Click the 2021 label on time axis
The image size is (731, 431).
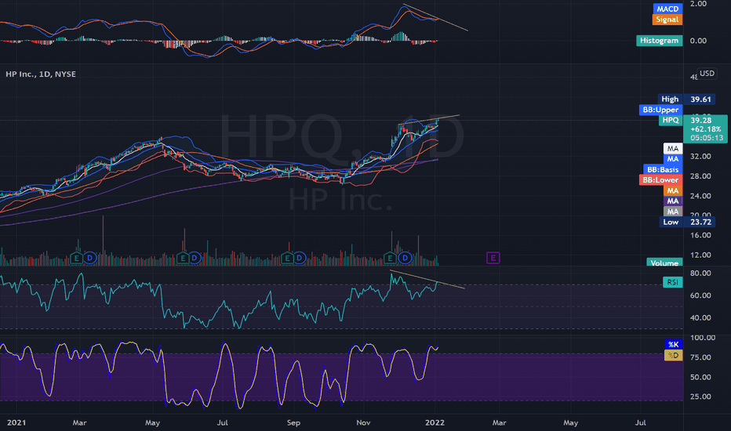pos(16,422)
